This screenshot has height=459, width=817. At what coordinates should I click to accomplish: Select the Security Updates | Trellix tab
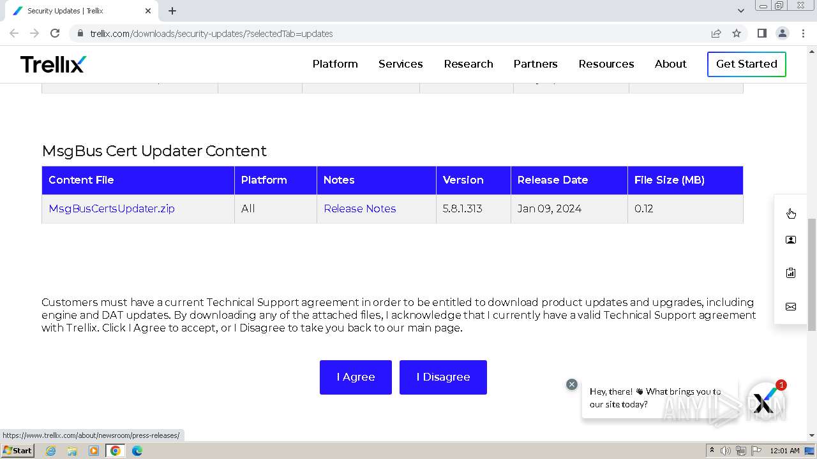click(x=82, y=11)
